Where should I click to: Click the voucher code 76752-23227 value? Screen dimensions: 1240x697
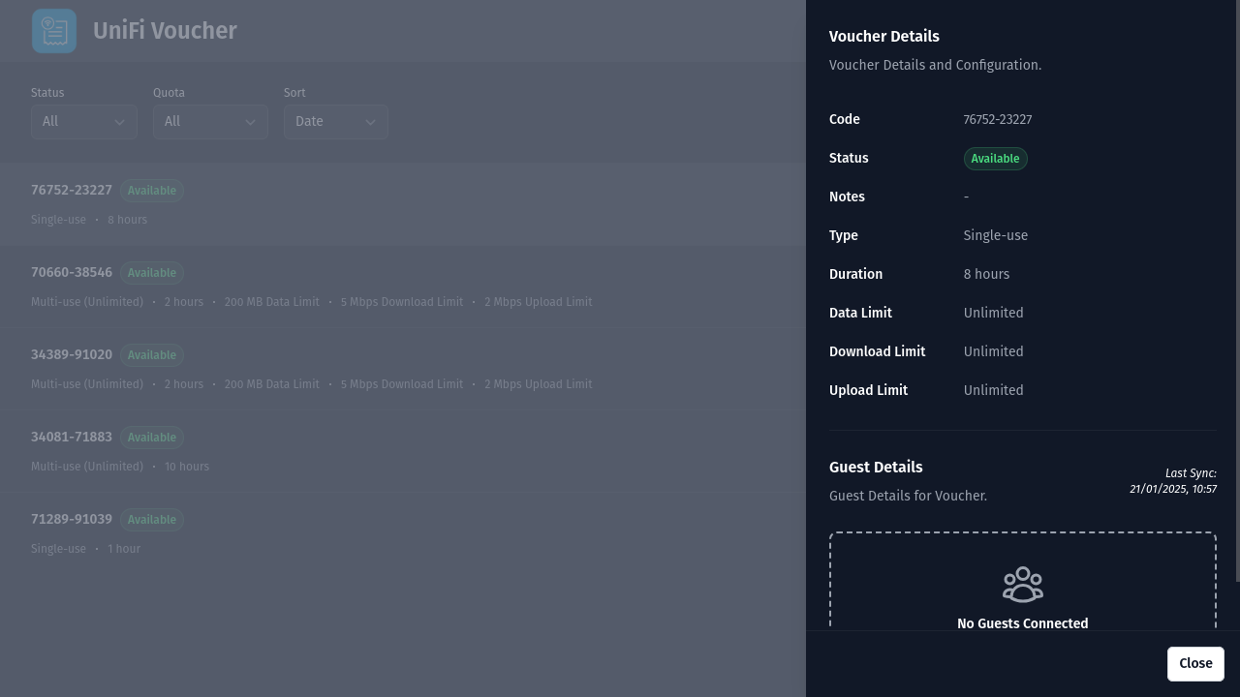point(998,119)
